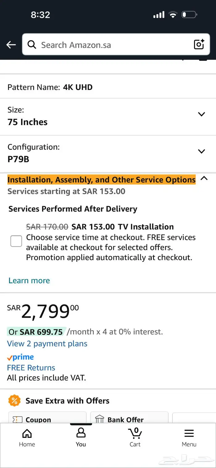Go to Home tab
Image resolution: width=216 pixels, height=468 pixels.
pos(27,438)
